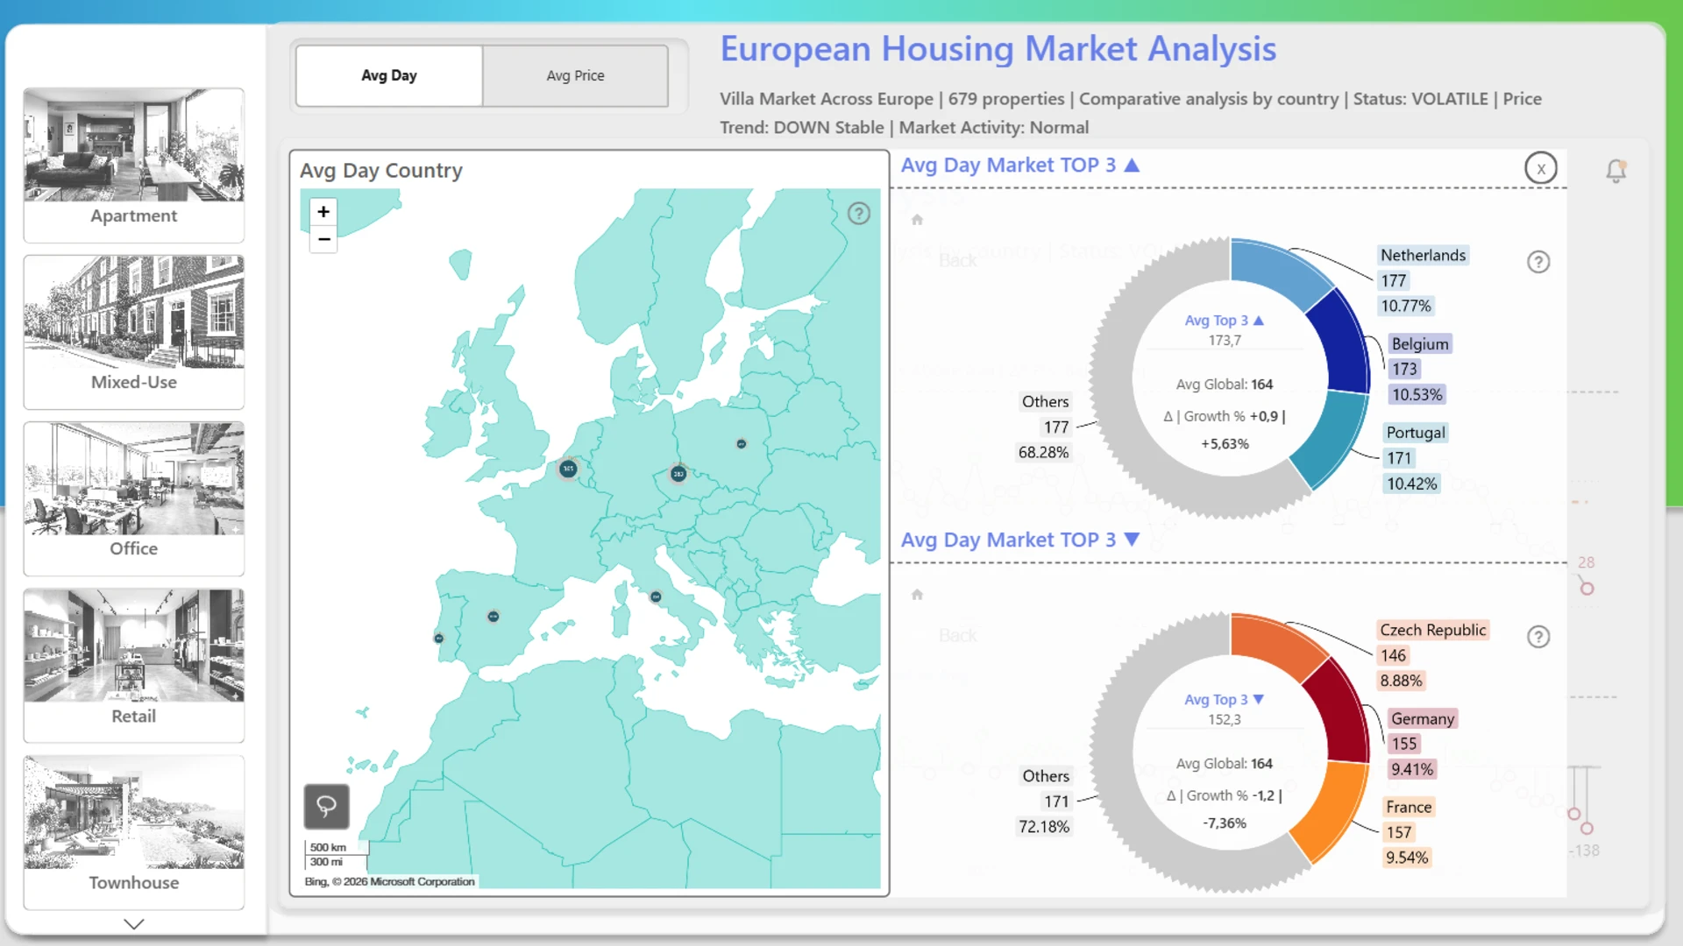The width and height of the screenshot is (1683, 946).
Task: Zoom out on the map
Action: (x=323, y=239)
